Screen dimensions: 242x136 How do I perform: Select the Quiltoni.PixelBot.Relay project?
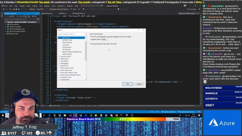pyautogui.click(x=17, y=31)
